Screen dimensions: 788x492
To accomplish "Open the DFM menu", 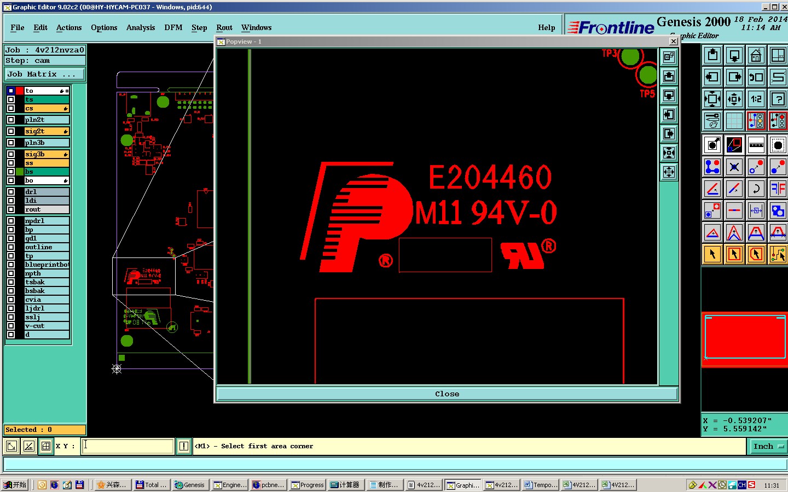I will point(173,27).
